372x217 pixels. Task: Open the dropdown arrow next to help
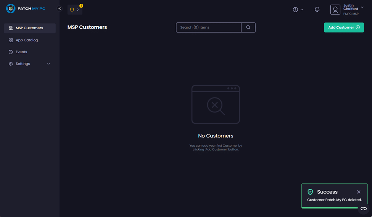[x=302, y=10]
